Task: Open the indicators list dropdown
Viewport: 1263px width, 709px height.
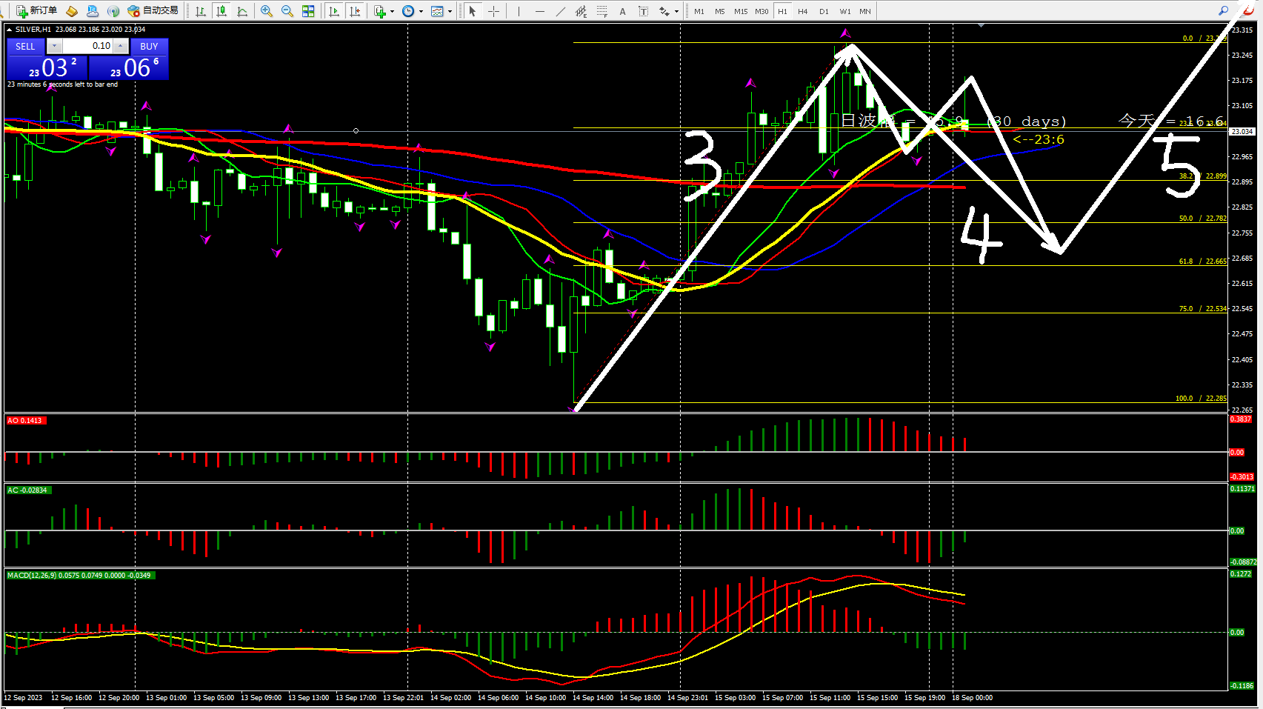Action: coord(392,11)
